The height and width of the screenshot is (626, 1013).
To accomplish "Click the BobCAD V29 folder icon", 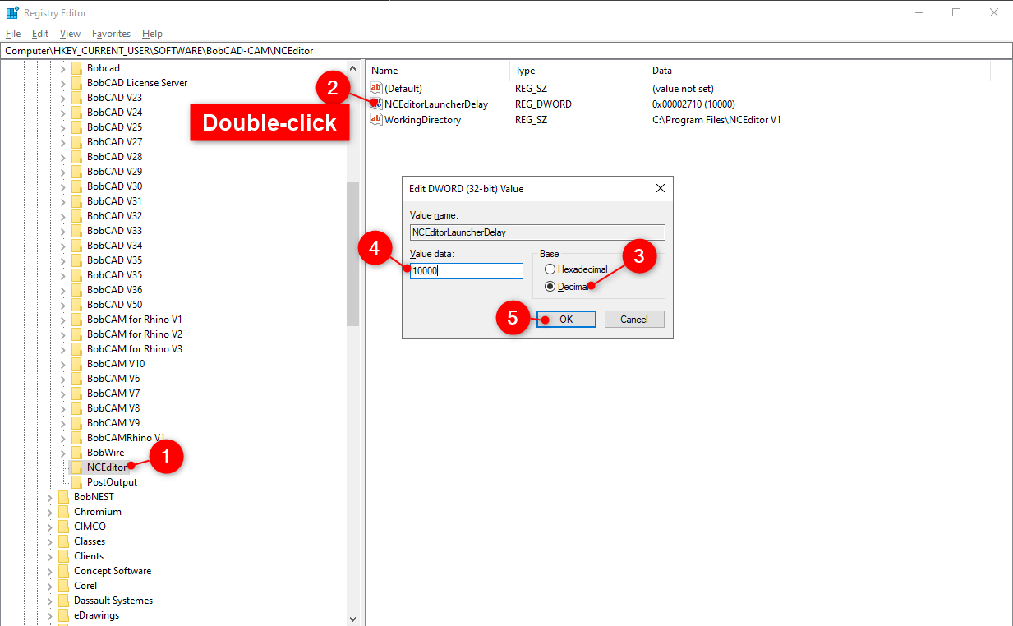I will (x=76, y=172).
